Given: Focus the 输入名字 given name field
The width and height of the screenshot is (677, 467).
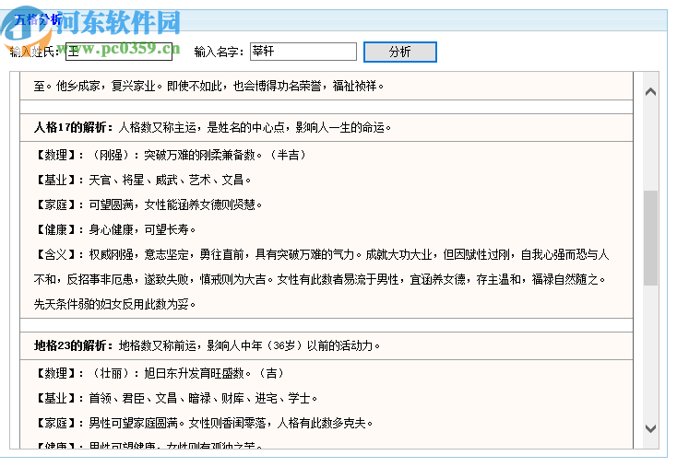Looking at the screenshot, I should tap(303, 52).
